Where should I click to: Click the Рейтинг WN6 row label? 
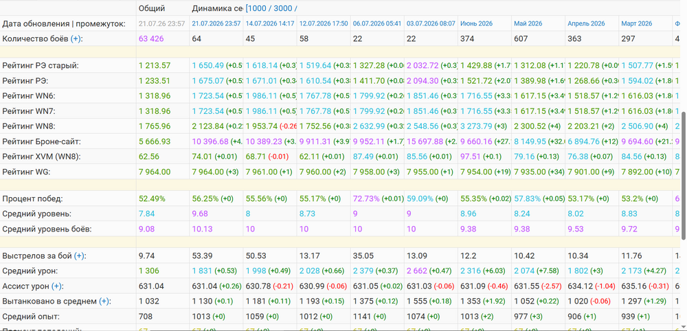point(28,96)
